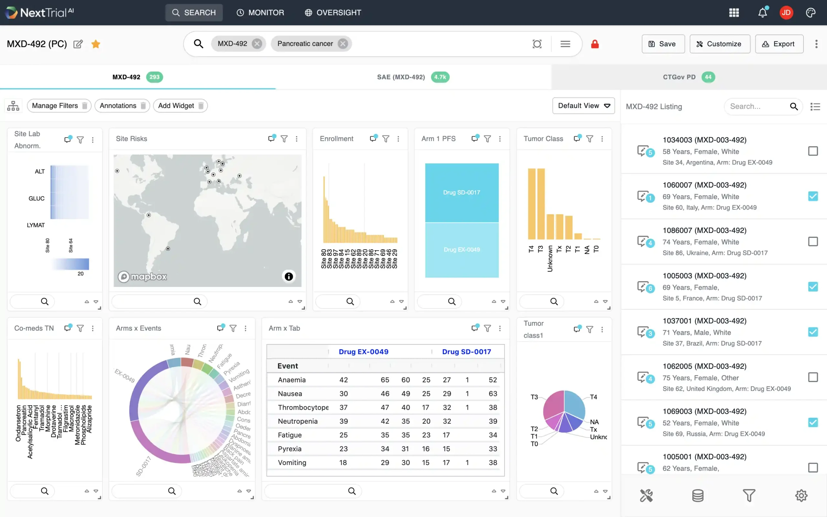
Task: Uncheck the box for patient 1037001
Action: tap(813, 332)
